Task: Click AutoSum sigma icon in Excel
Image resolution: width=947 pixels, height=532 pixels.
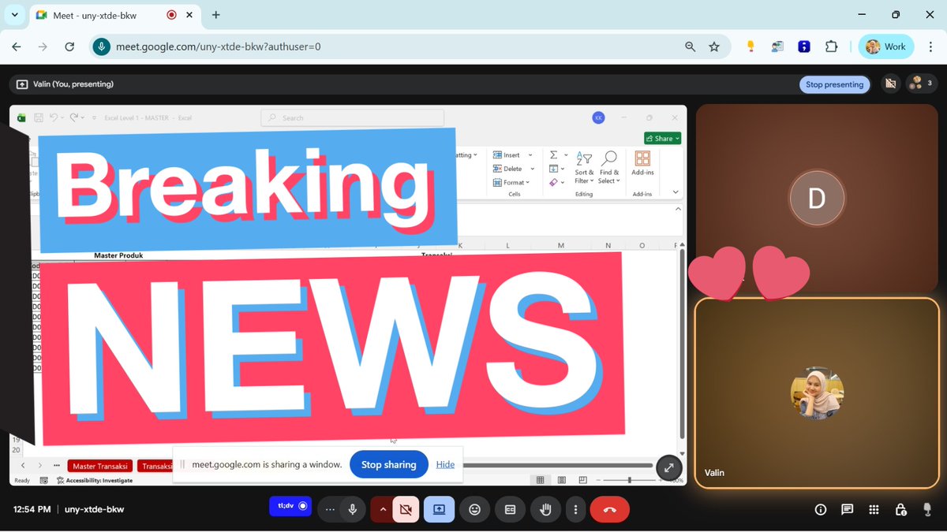Action: click(554, 155)
